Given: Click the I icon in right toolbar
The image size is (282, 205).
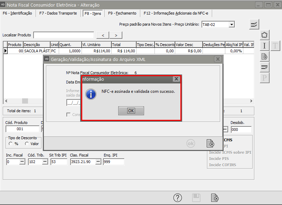Looking at the screenshot, I should 264,46.
